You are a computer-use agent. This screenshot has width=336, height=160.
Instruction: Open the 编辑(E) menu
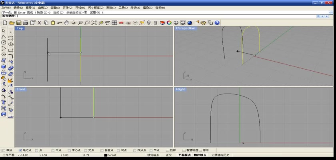point(18,8)
